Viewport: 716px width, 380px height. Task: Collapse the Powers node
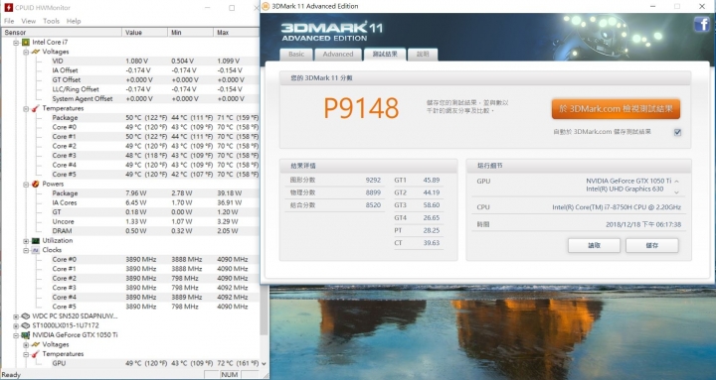coord(26,185)
